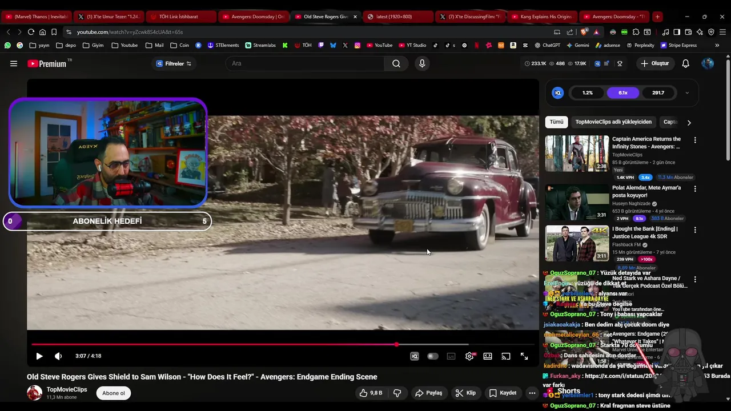Focus the Ara search field
Screen dimensions: 731x411
(x=306, y=63)
